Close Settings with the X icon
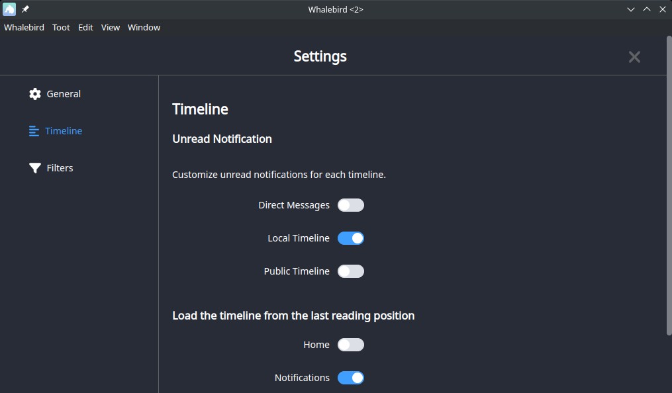The width and height of the screenshot is (672, 393). pyautogui.click(x=634, y=57)
